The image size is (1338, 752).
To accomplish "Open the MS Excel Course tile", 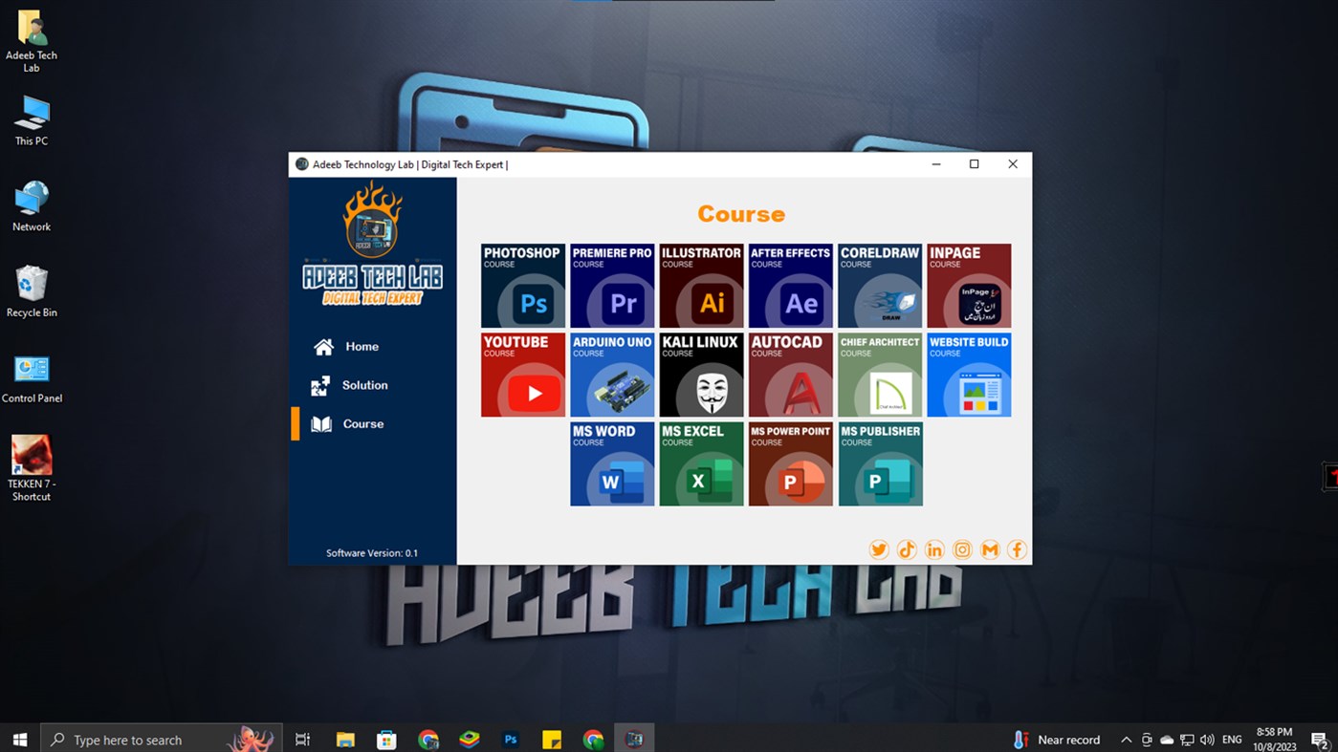I will (x=701, y=463).
